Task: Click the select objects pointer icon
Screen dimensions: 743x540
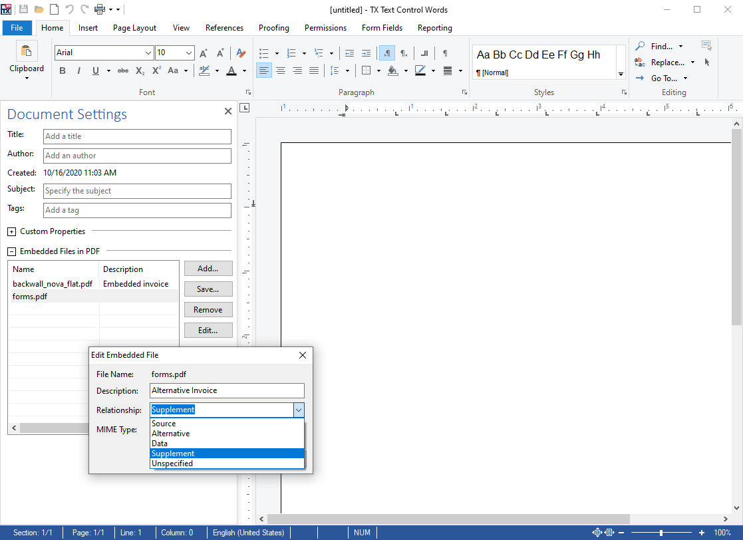Action: [x=707, y=62]
